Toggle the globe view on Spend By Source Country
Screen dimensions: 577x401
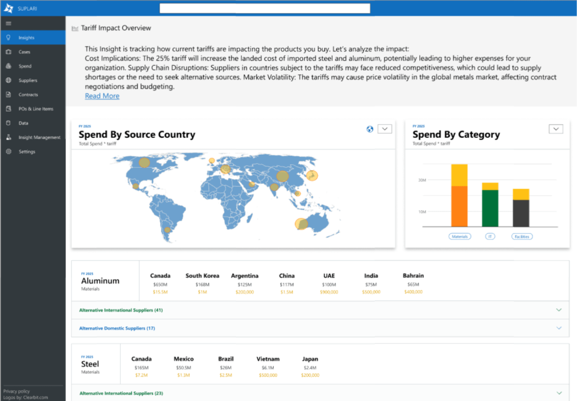(370, 129)
